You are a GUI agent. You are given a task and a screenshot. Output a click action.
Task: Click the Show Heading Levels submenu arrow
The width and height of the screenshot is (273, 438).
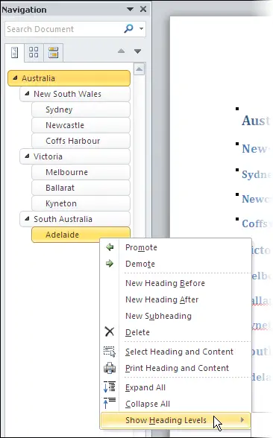coord(242,420)
